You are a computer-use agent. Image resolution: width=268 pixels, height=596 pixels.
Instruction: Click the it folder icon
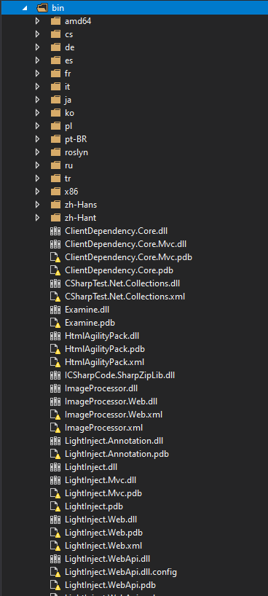pyautogui.click(x=55, y=87)
